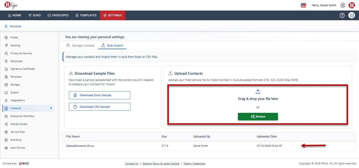Open the Envelopes menu
359x168 pixels.
58,15
